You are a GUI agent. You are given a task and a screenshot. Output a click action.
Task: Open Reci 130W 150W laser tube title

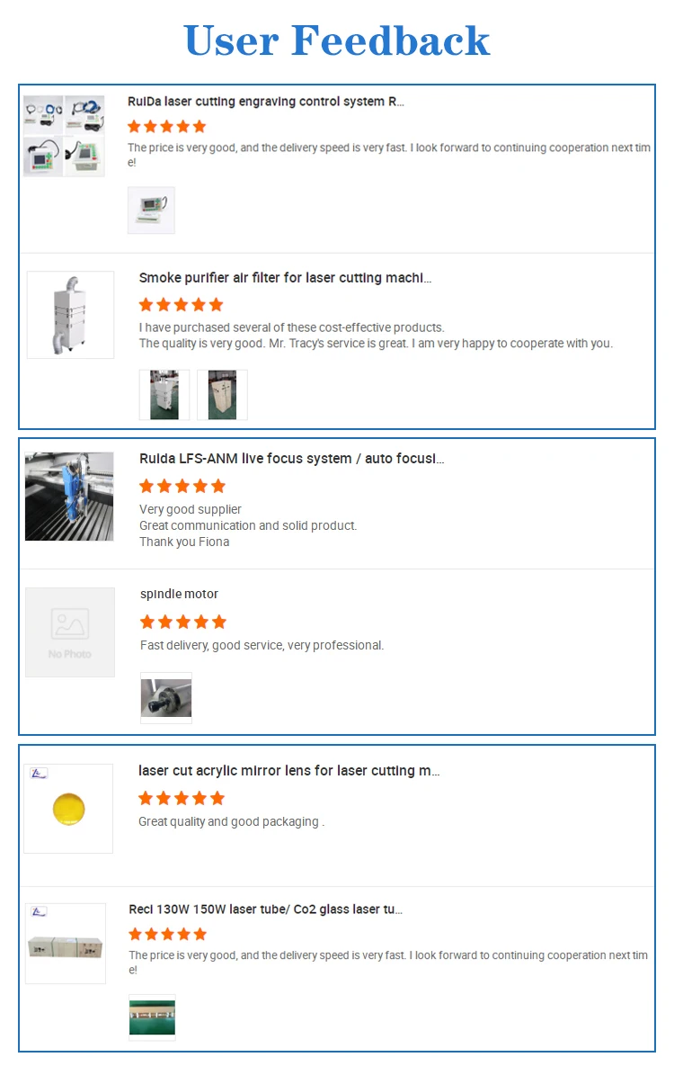tap(265, 909)
